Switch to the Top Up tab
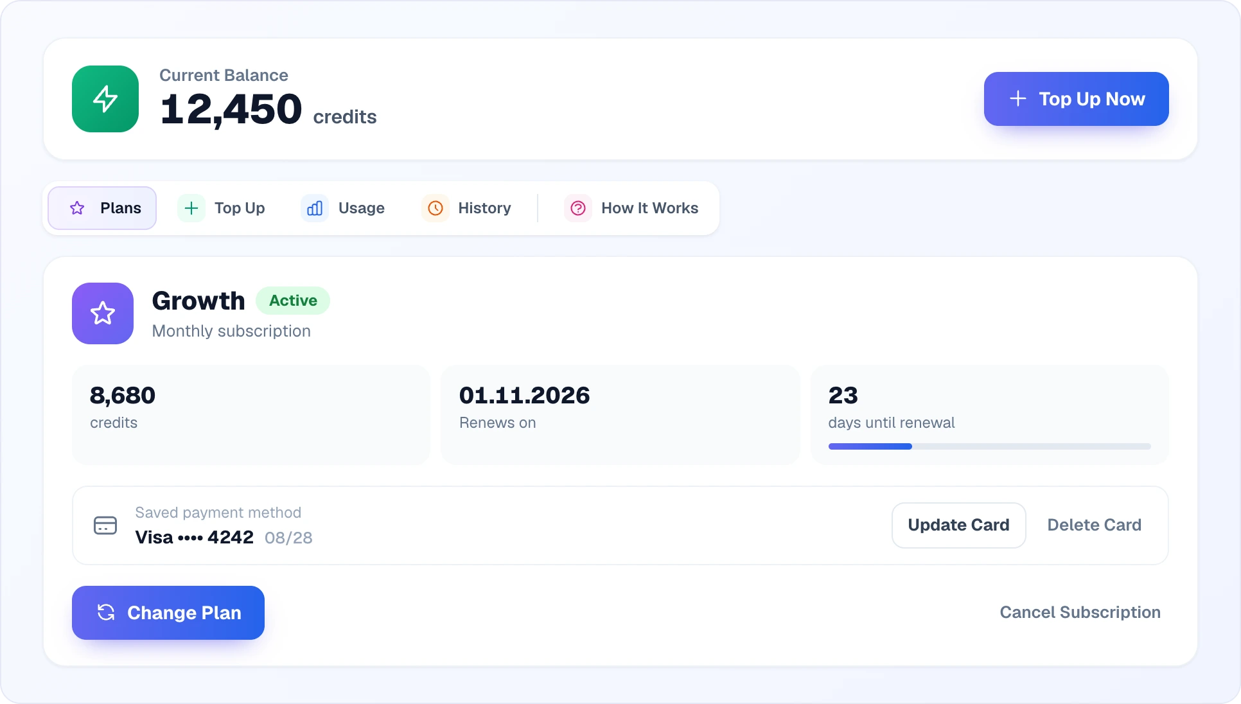This screenshot has width=1241, height=704. pos(222,208)
